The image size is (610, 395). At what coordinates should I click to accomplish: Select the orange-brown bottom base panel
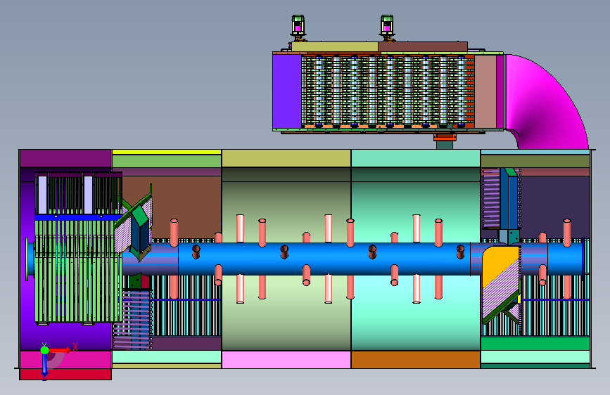coord(416,360)
